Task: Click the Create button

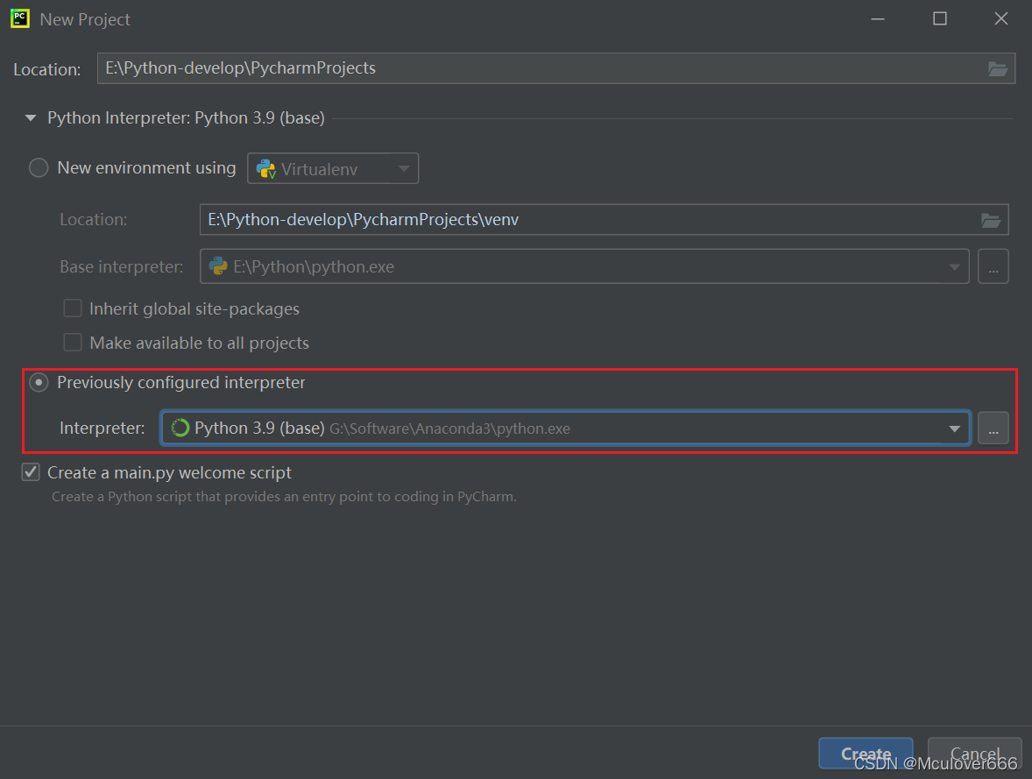Action: [866, 754]
